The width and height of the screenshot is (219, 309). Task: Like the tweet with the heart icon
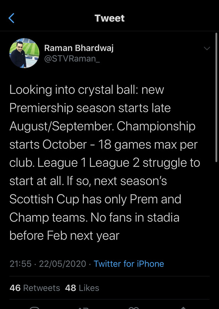pos(134,308)
